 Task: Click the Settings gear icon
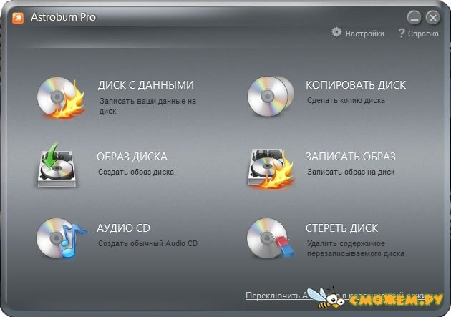tap(336, 33)
